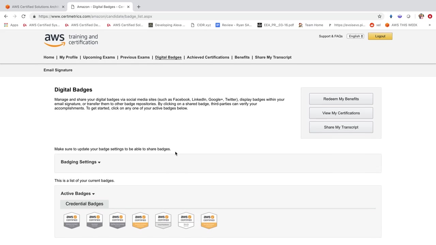436x245 pixels.
Task: Click the red upward-arrow update icon
Action: pyautogui.click(x=430, y=16)
